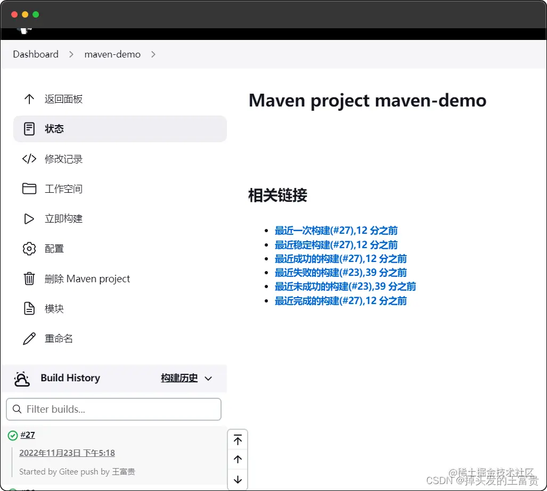
Task: Click the yellow window minimize button
Action: pyautogui.click(x=25, y=14)
